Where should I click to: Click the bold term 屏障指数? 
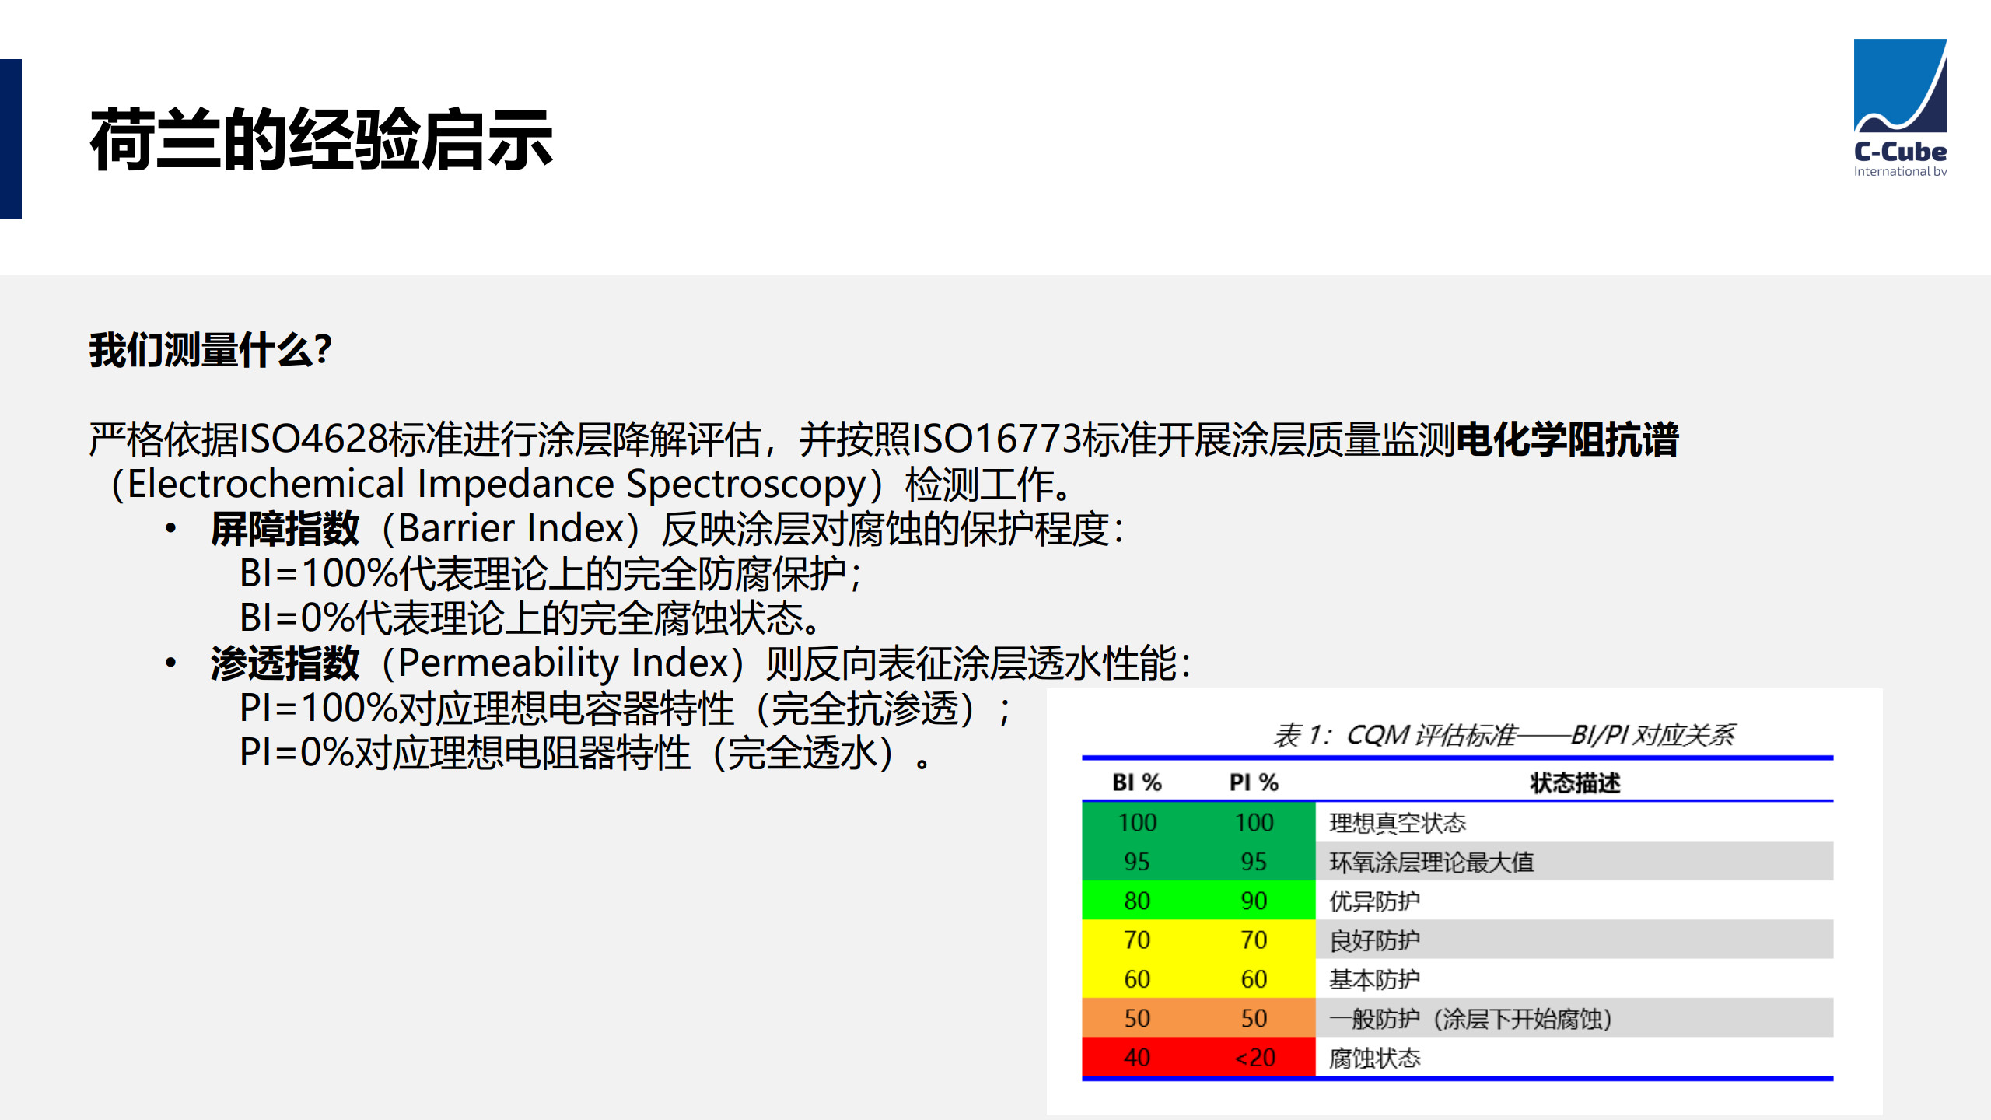click(x=285, y=529)
